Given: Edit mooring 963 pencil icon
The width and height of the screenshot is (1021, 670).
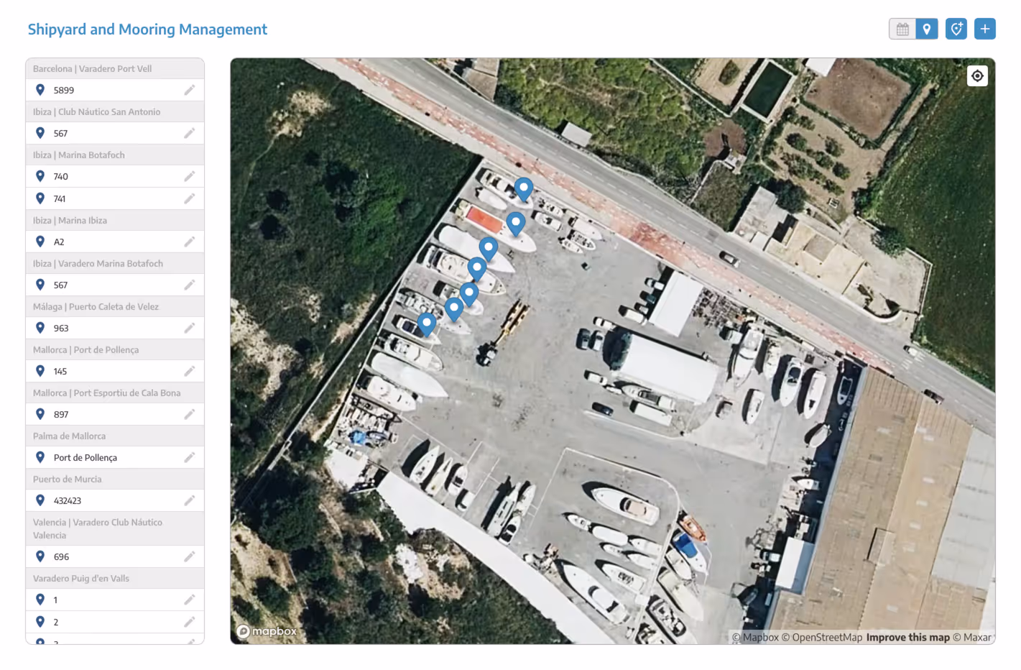Looking at the screenshot, I should [x=190, y=328].
